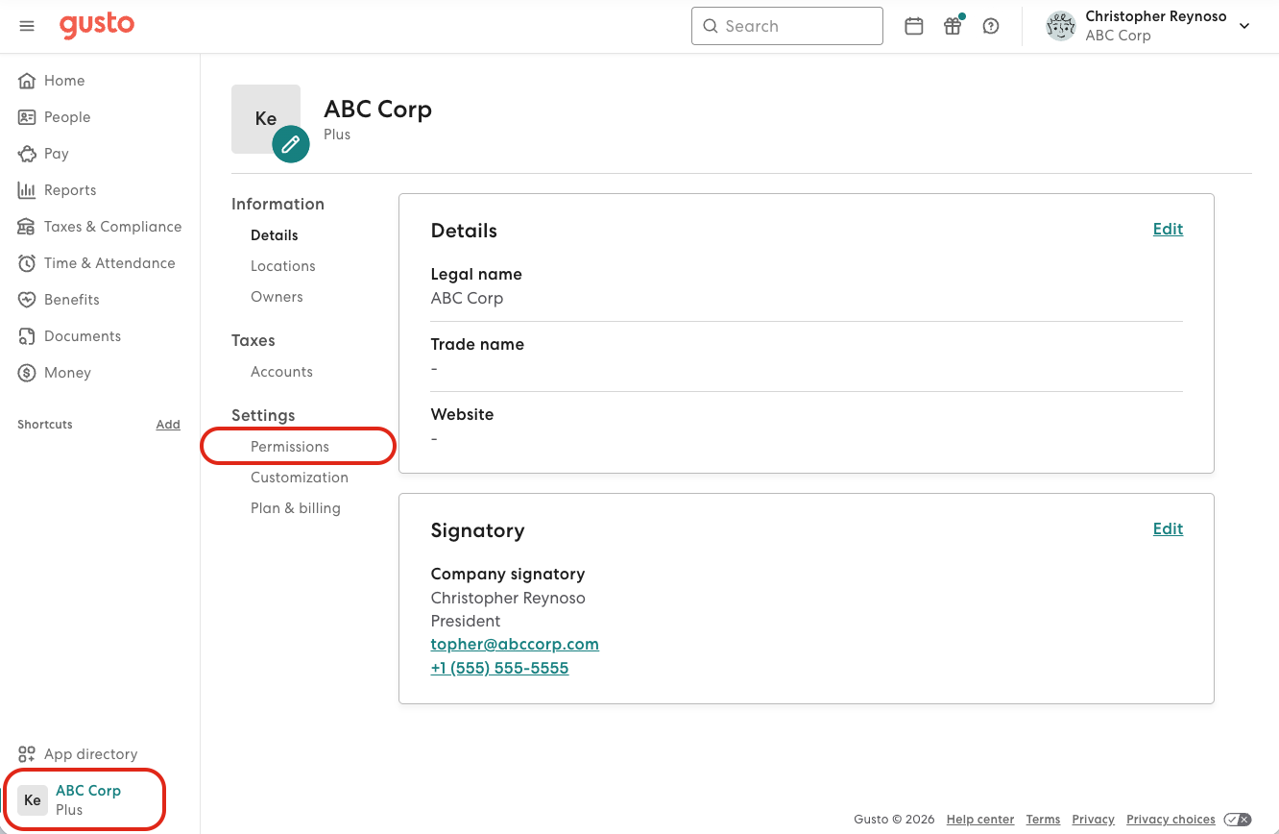Click the Company signatory label
This screenshot has width=1279, height=834.
508,574
